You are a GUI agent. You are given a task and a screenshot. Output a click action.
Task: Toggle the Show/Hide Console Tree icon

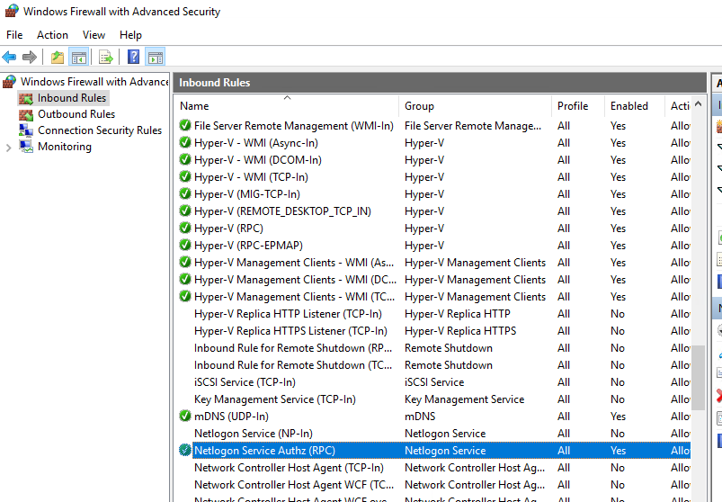click(79, 57)
